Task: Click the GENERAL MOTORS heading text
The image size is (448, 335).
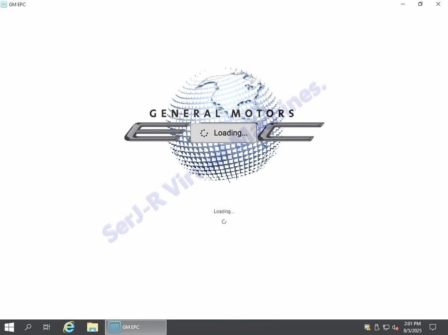Action: [222, 113]
